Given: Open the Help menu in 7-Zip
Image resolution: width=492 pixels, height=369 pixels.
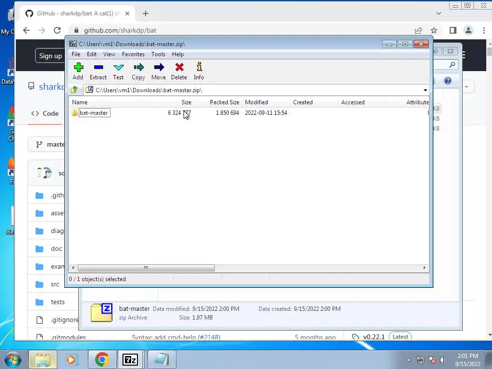Looking at the screenshot, I should (178, 54).
